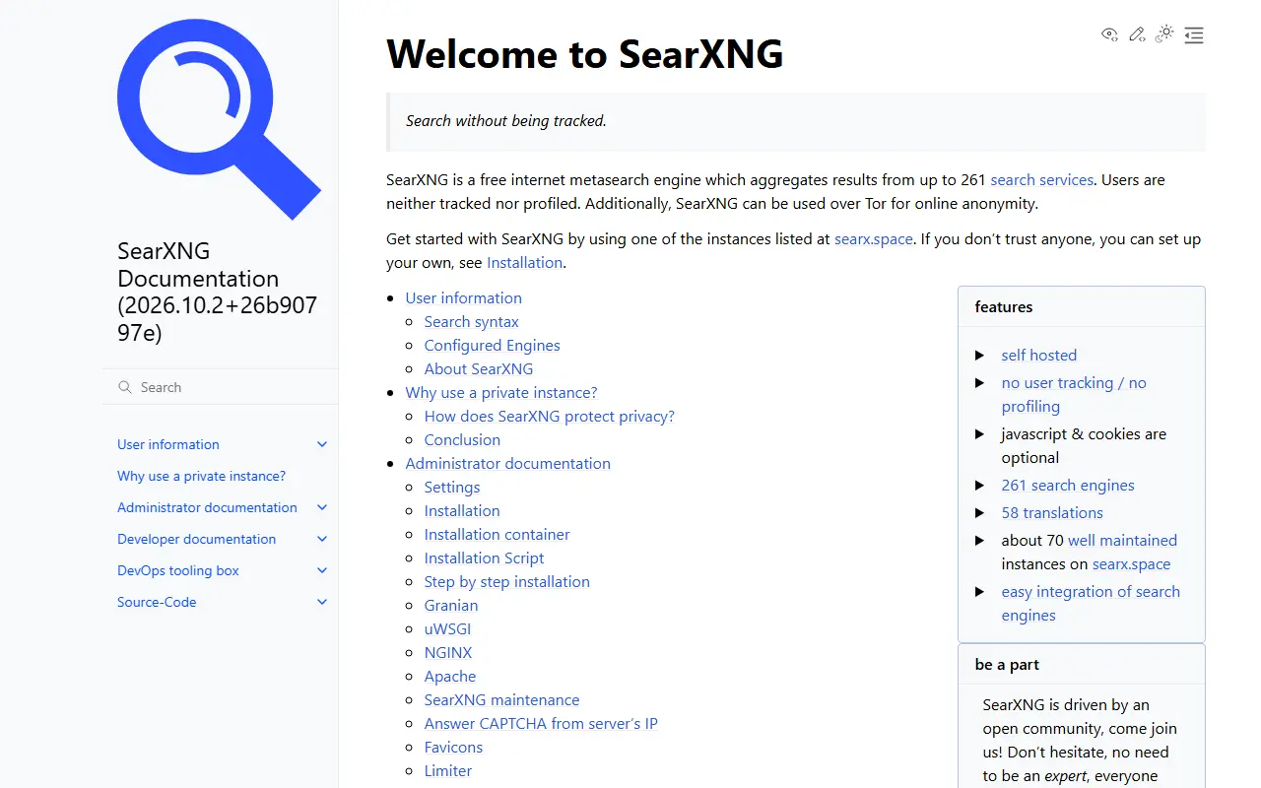Select Developer documentation in the sidebar
Viewport: 1261px width, 788px height.
click(196, 539)
